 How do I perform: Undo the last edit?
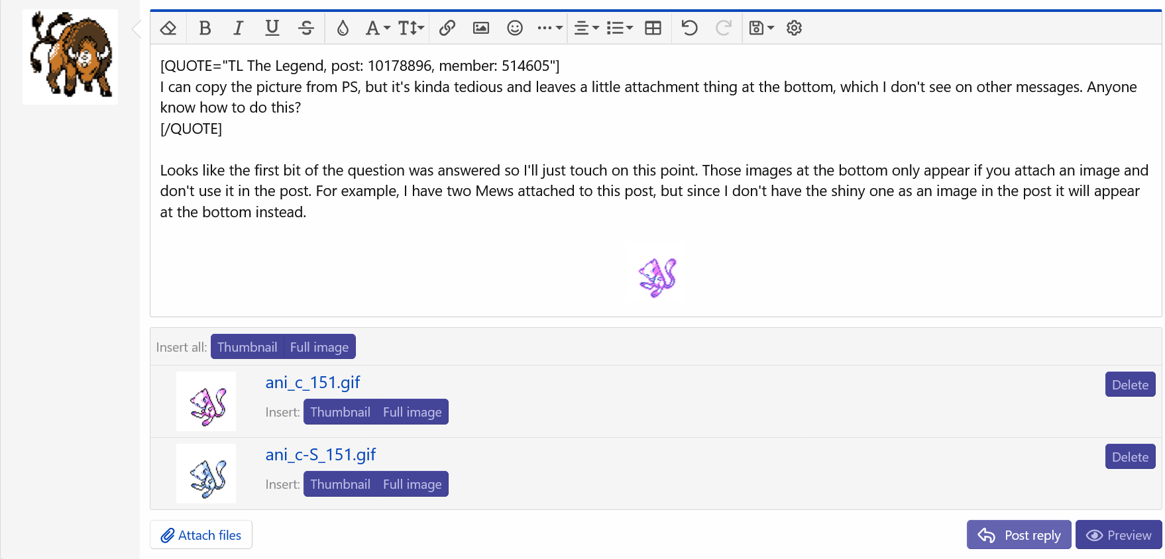point(689,28)
